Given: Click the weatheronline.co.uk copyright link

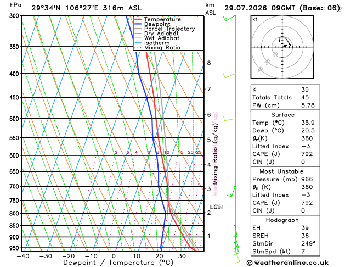Looking at the screenshot, I should tap(287, 263).
